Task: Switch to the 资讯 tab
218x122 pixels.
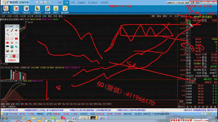Action: point(73,3)
